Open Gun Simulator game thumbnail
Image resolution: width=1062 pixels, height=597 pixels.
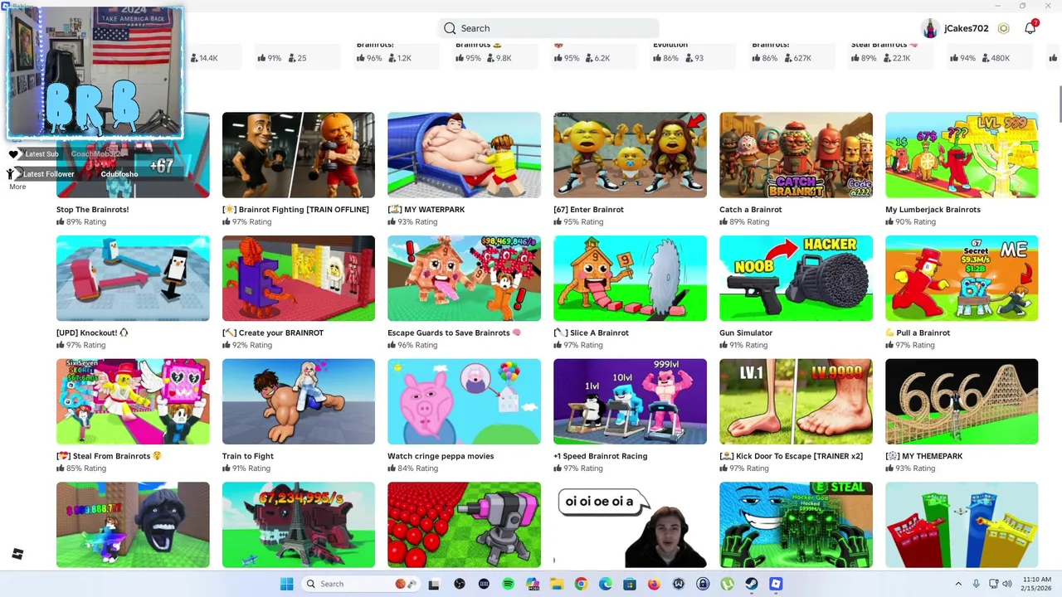[796, 279]
